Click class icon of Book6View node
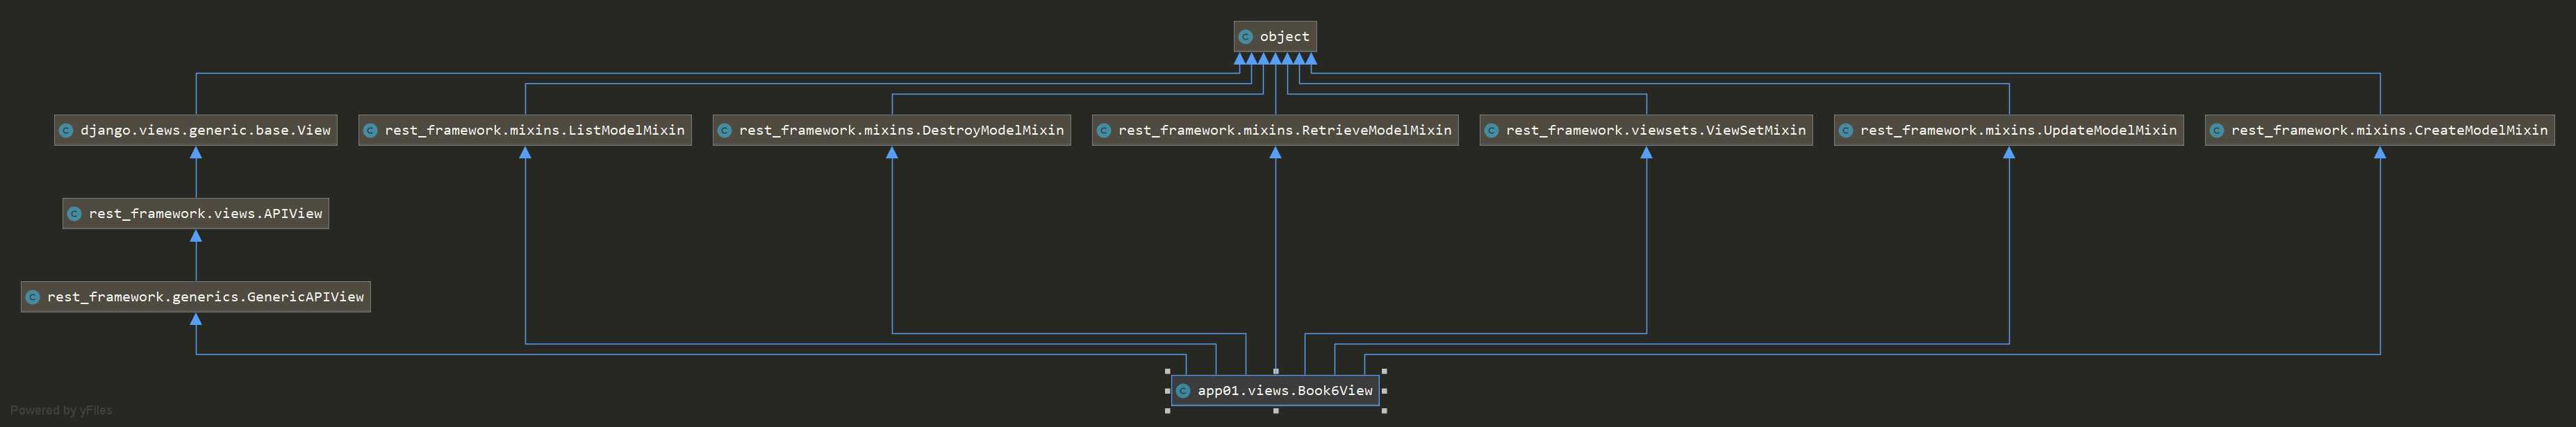This screenshot has height=427, width=2576. pyautogui.click(x=1183, y=391)
